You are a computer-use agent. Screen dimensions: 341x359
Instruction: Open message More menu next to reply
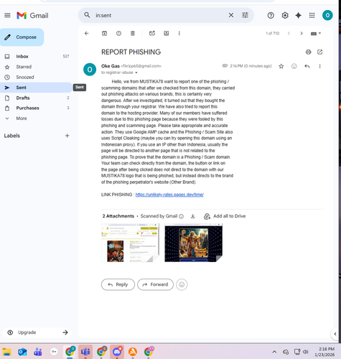(319, 66)
